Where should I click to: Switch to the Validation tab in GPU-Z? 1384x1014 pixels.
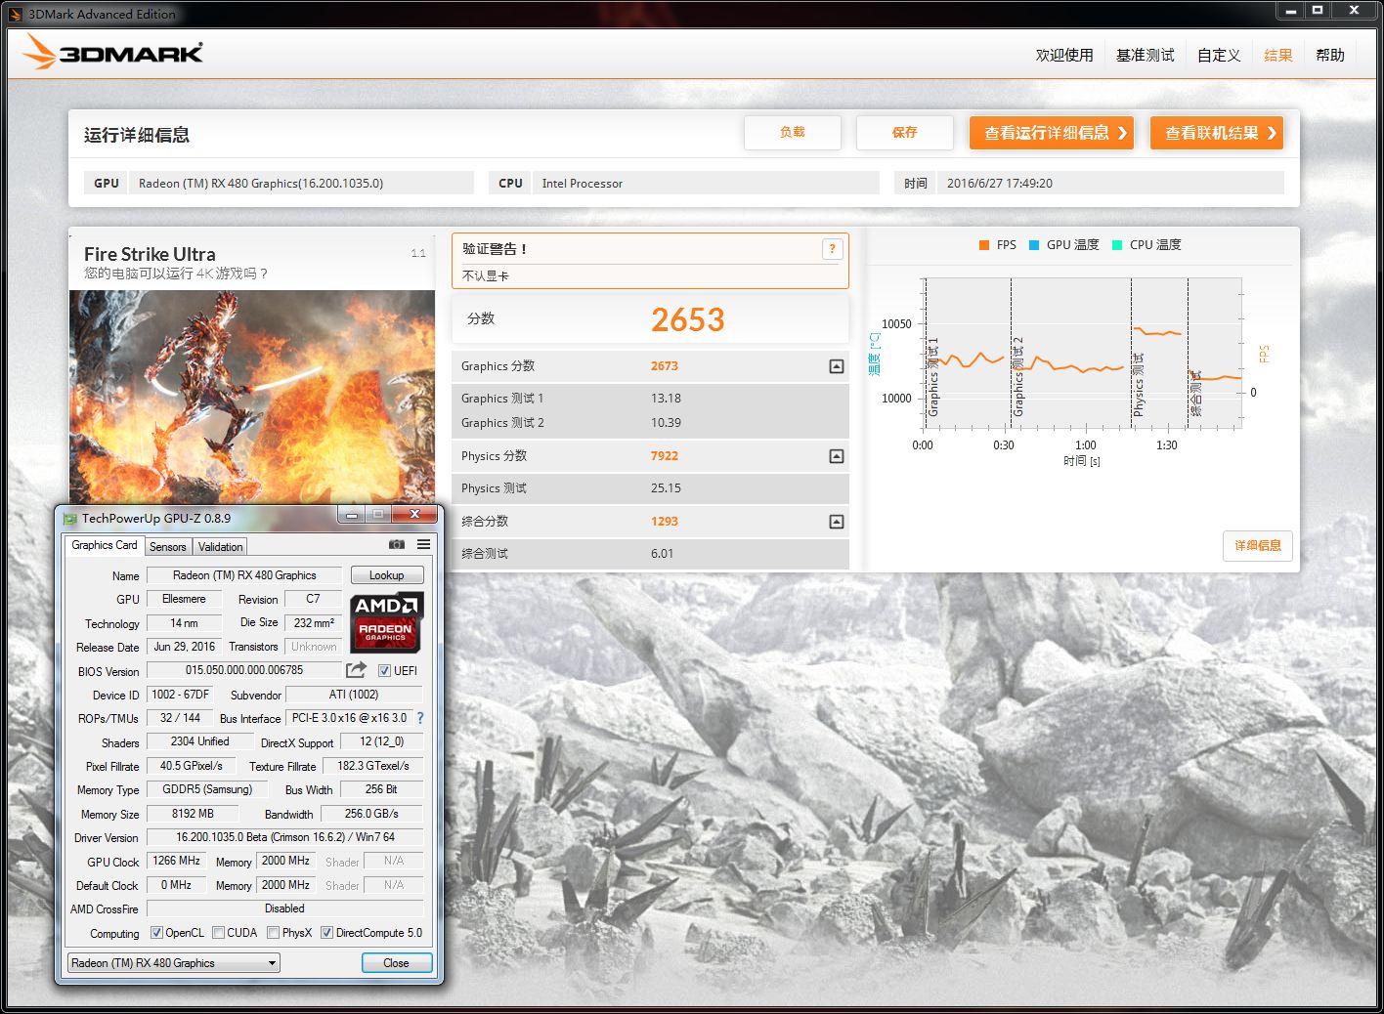[x=221, y=547]
